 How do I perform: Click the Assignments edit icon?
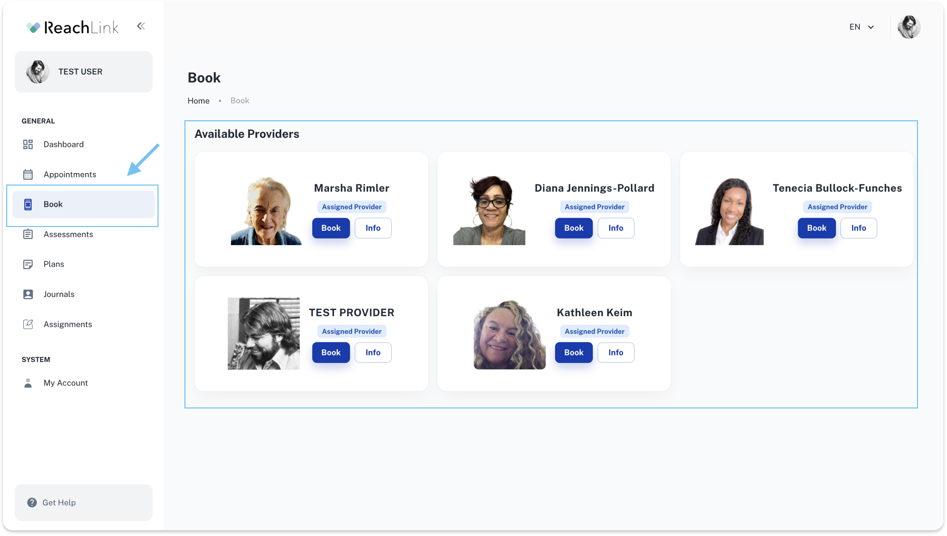click(28, 325)
